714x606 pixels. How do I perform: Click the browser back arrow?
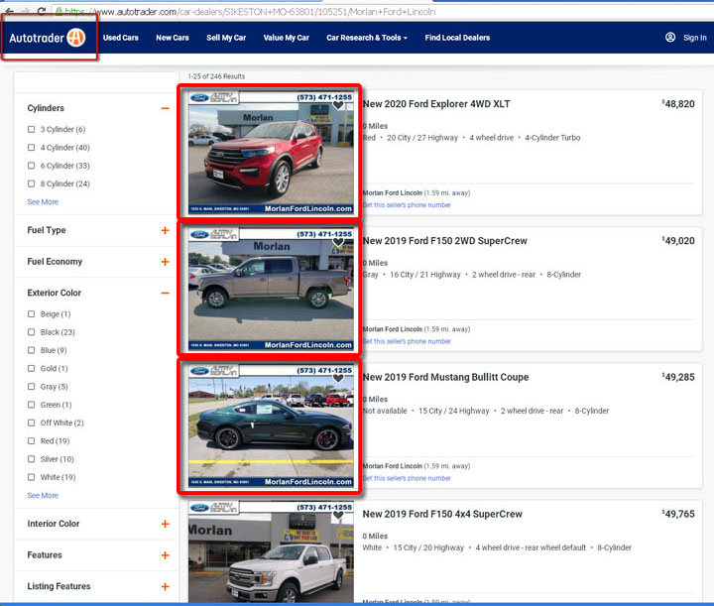click(9, 11)
